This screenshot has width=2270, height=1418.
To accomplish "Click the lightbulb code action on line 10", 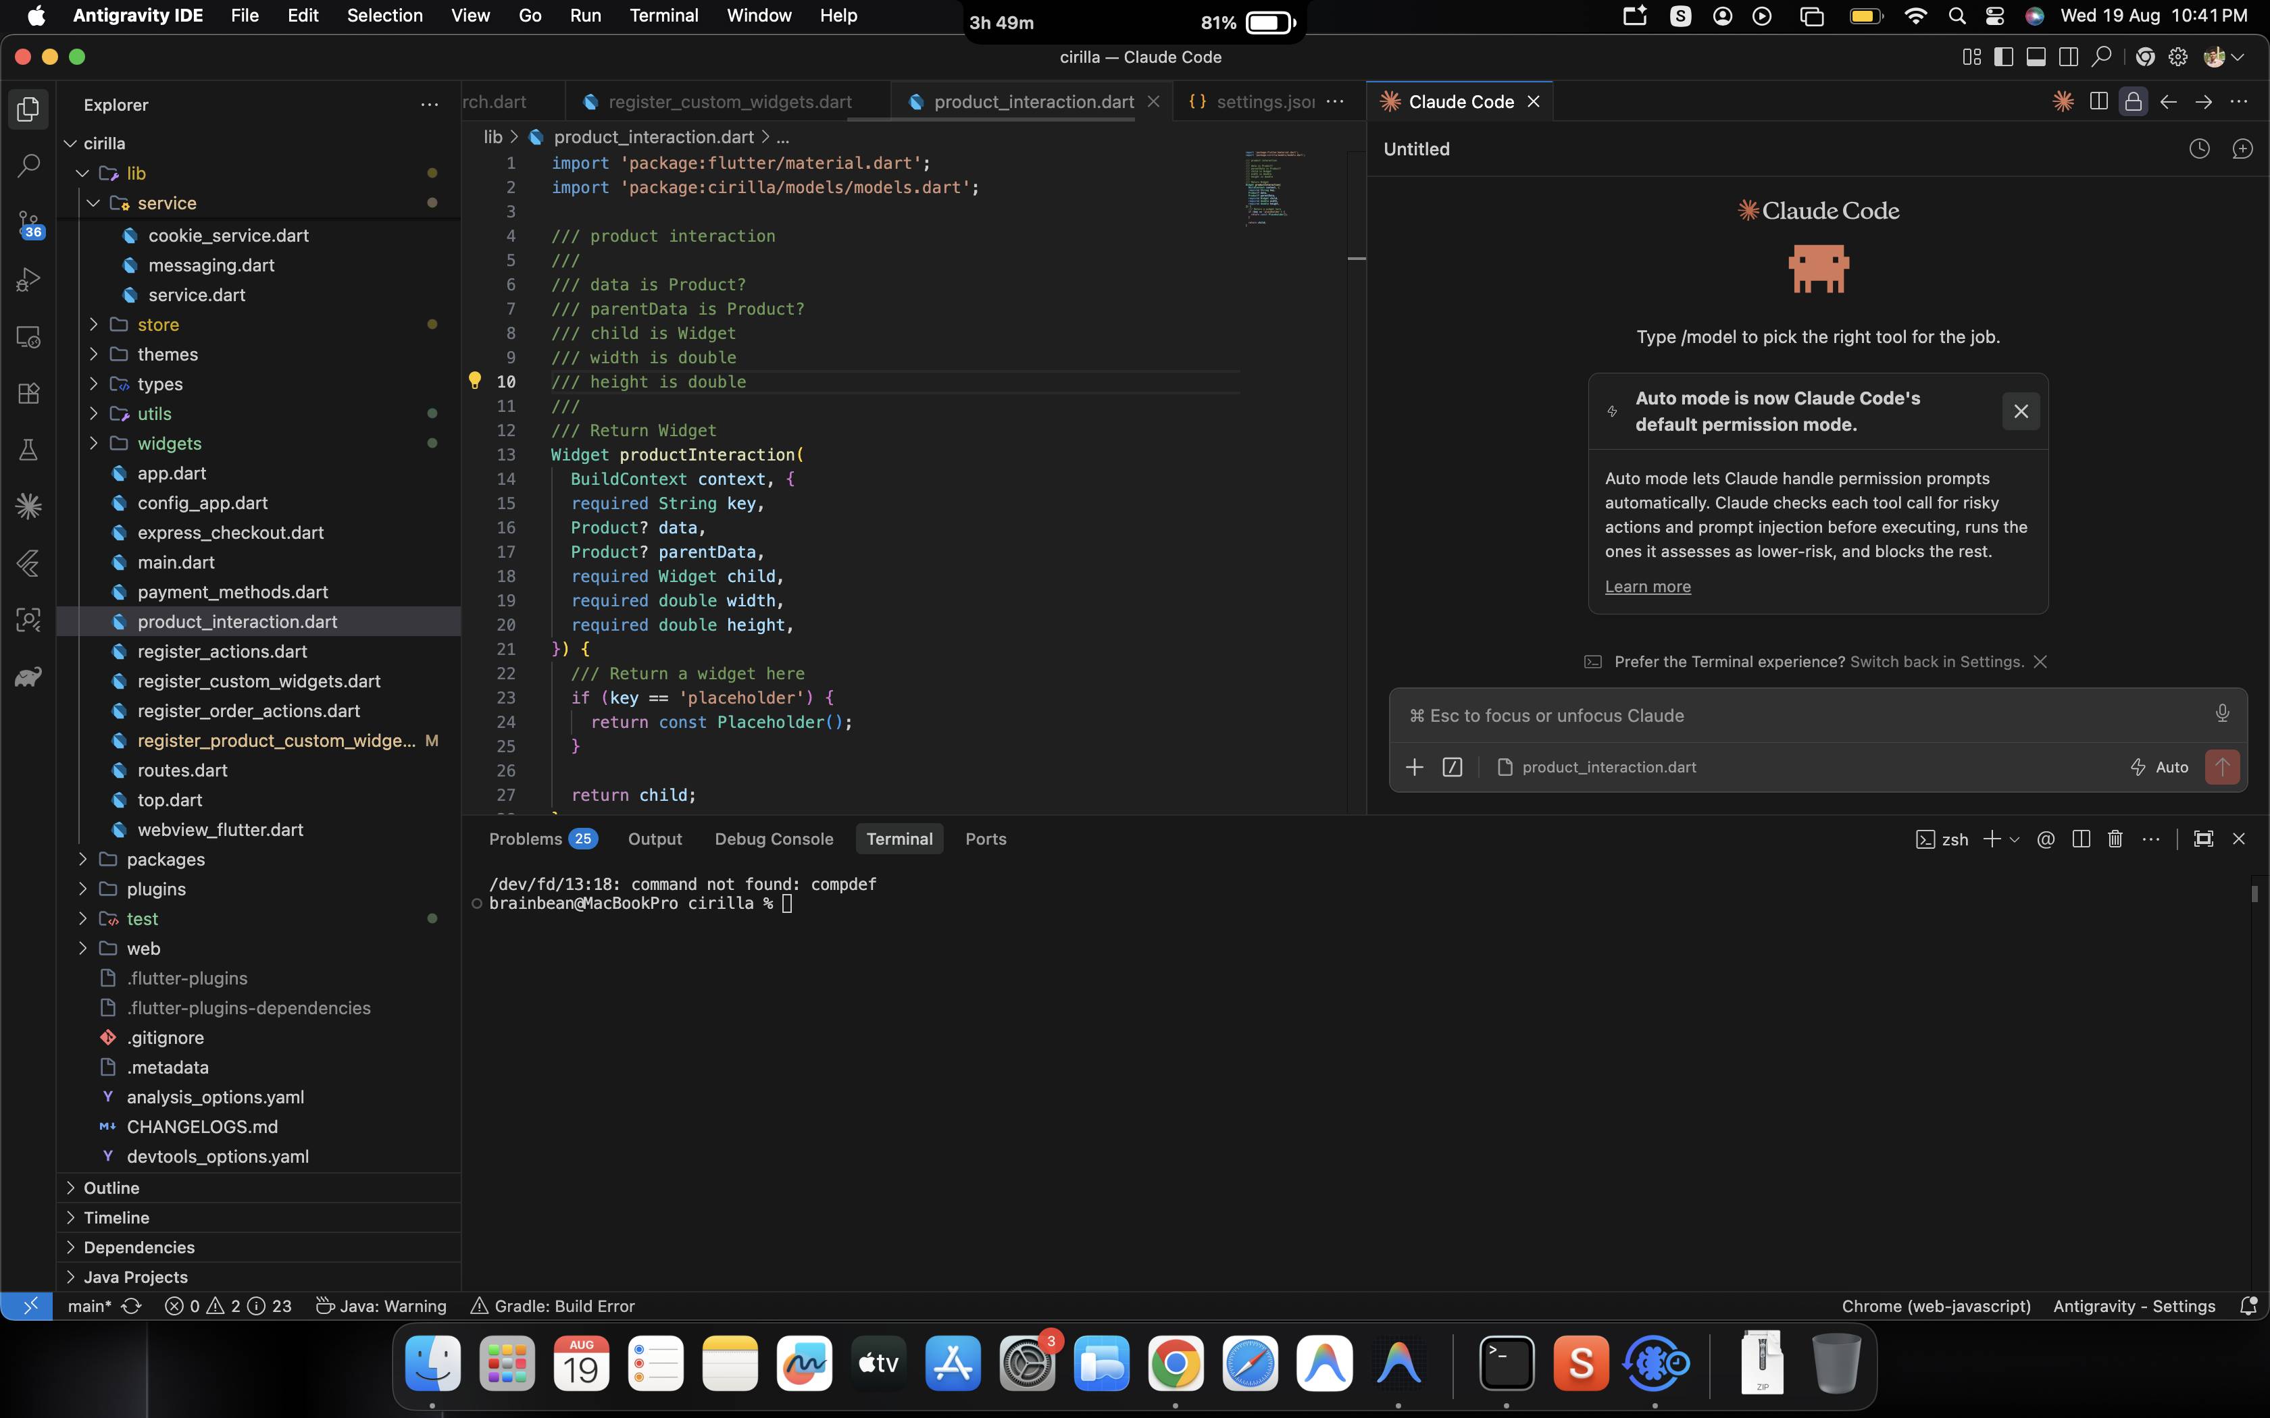I will coord(475,381).
